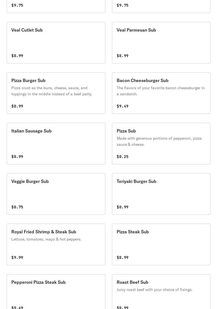Image resolution: width=217 pixels, height=309 pixels.
Task: Select the Veal Parmesan Sub card
Action: point(161,43)
